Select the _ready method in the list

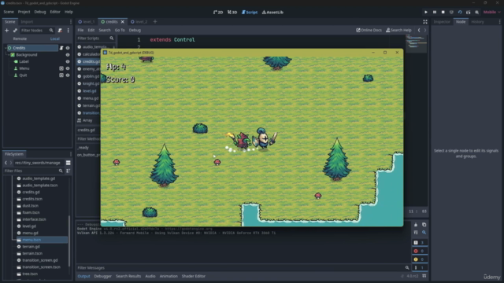pyautogui.click(x=83, y=148)
